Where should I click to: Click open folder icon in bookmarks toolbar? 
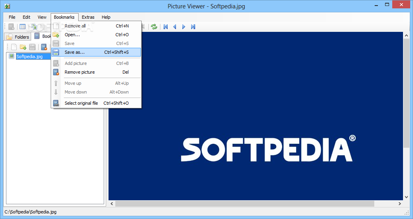pyautogui.click(x=23, y=47)
